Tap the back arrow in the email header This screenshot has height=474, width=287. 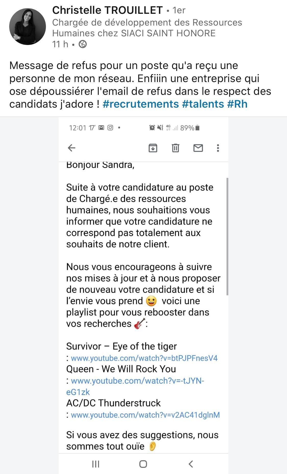71,148
